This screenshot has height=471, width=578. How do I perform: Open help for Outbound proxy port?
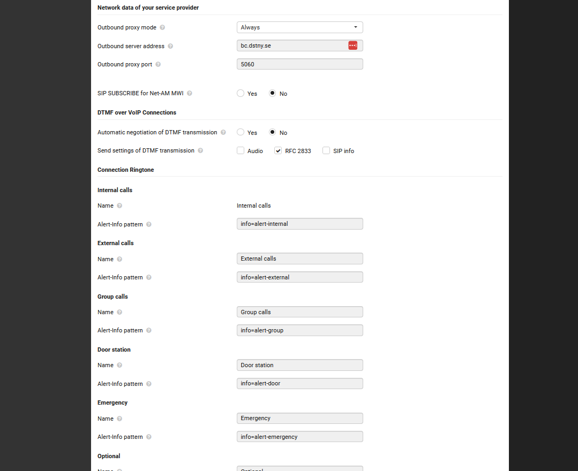point(158,64)
